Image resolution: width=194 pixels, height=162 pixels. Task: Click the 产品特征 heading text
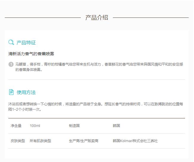[26, 43]
